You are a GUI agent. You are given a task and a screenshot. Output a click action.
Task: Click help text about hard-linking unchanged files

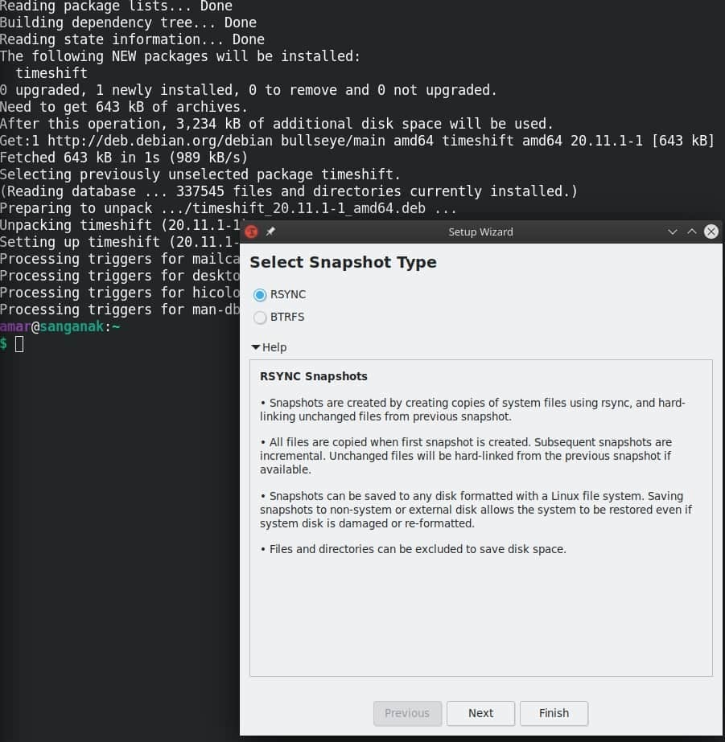[472, 409]
